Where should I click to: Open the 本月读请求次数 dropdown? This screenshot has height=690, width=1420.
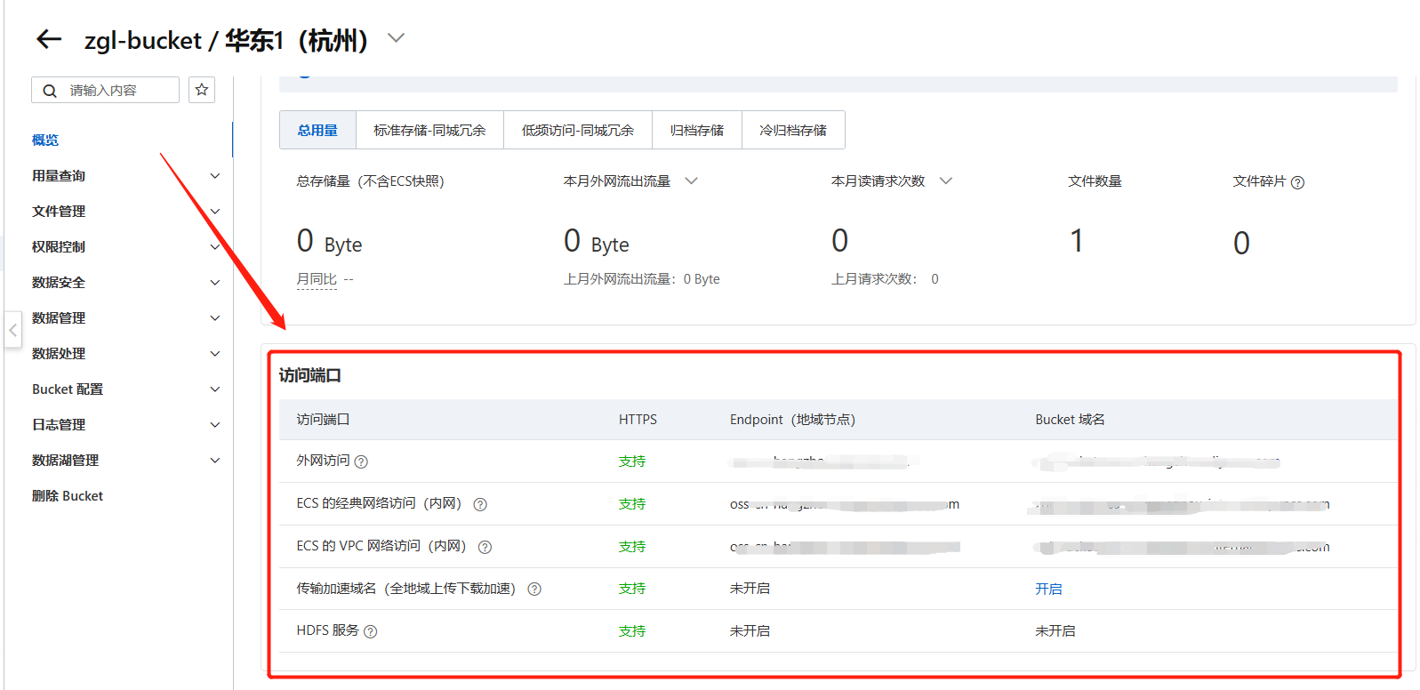[x=946, y=181]
